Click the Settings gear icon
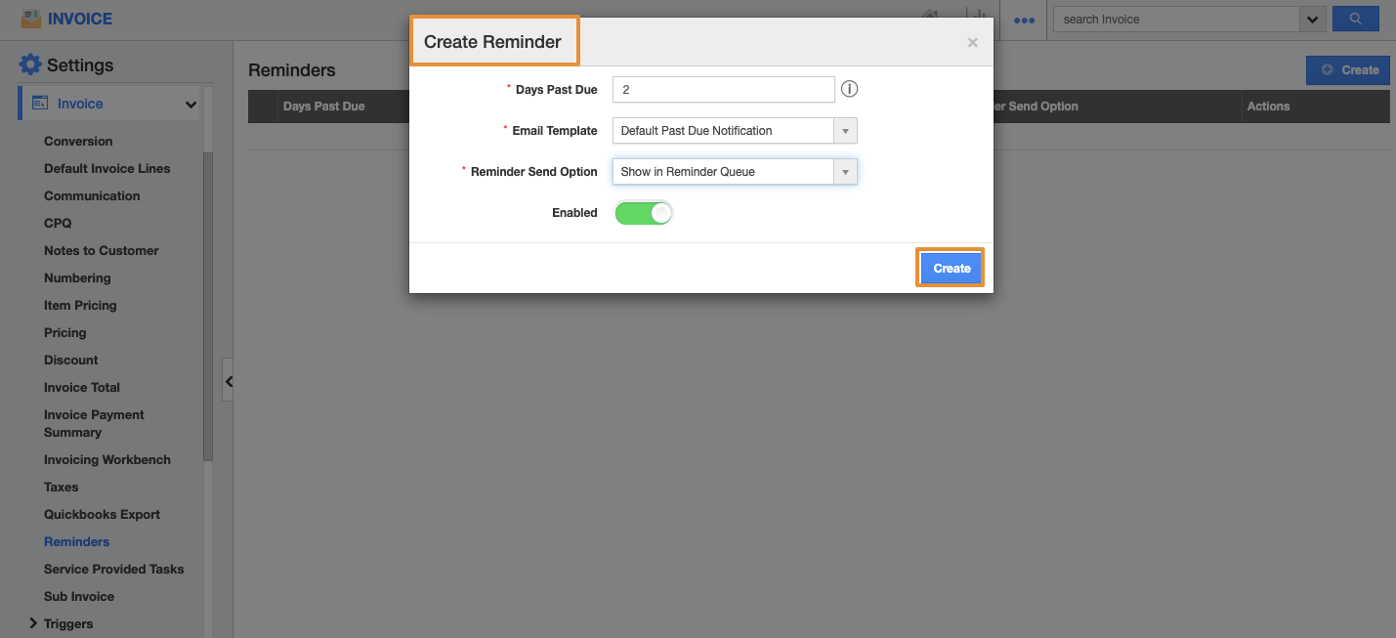Screen dimensions: 1396x638 30,65
